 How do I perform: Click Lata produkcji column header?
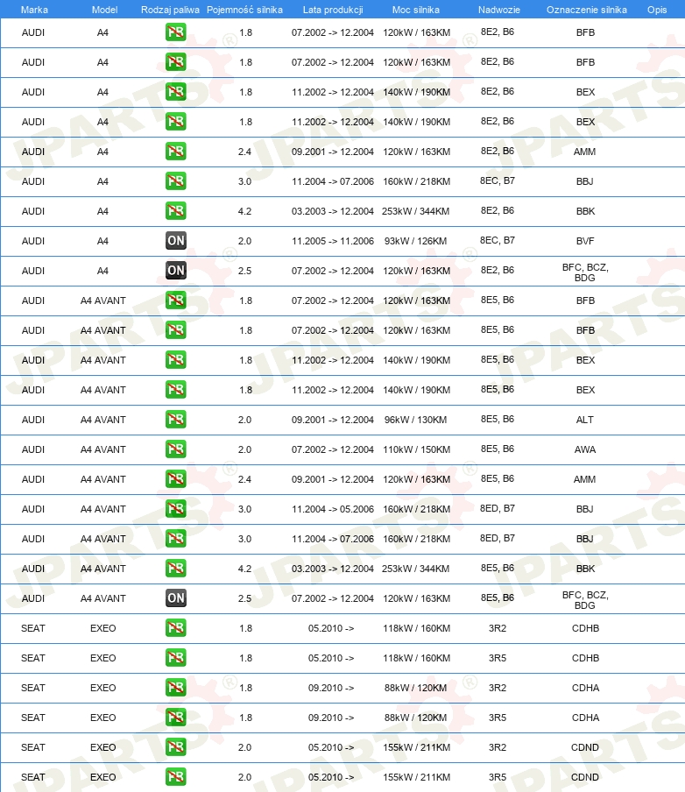tap(333, 10)
